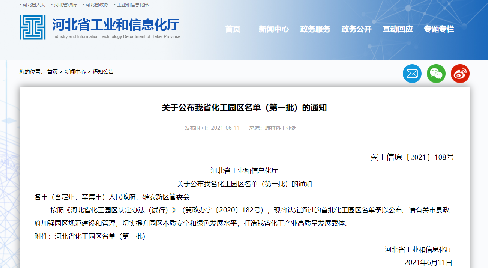Open the 专题专栏 navigation item

tap(439, 29)
